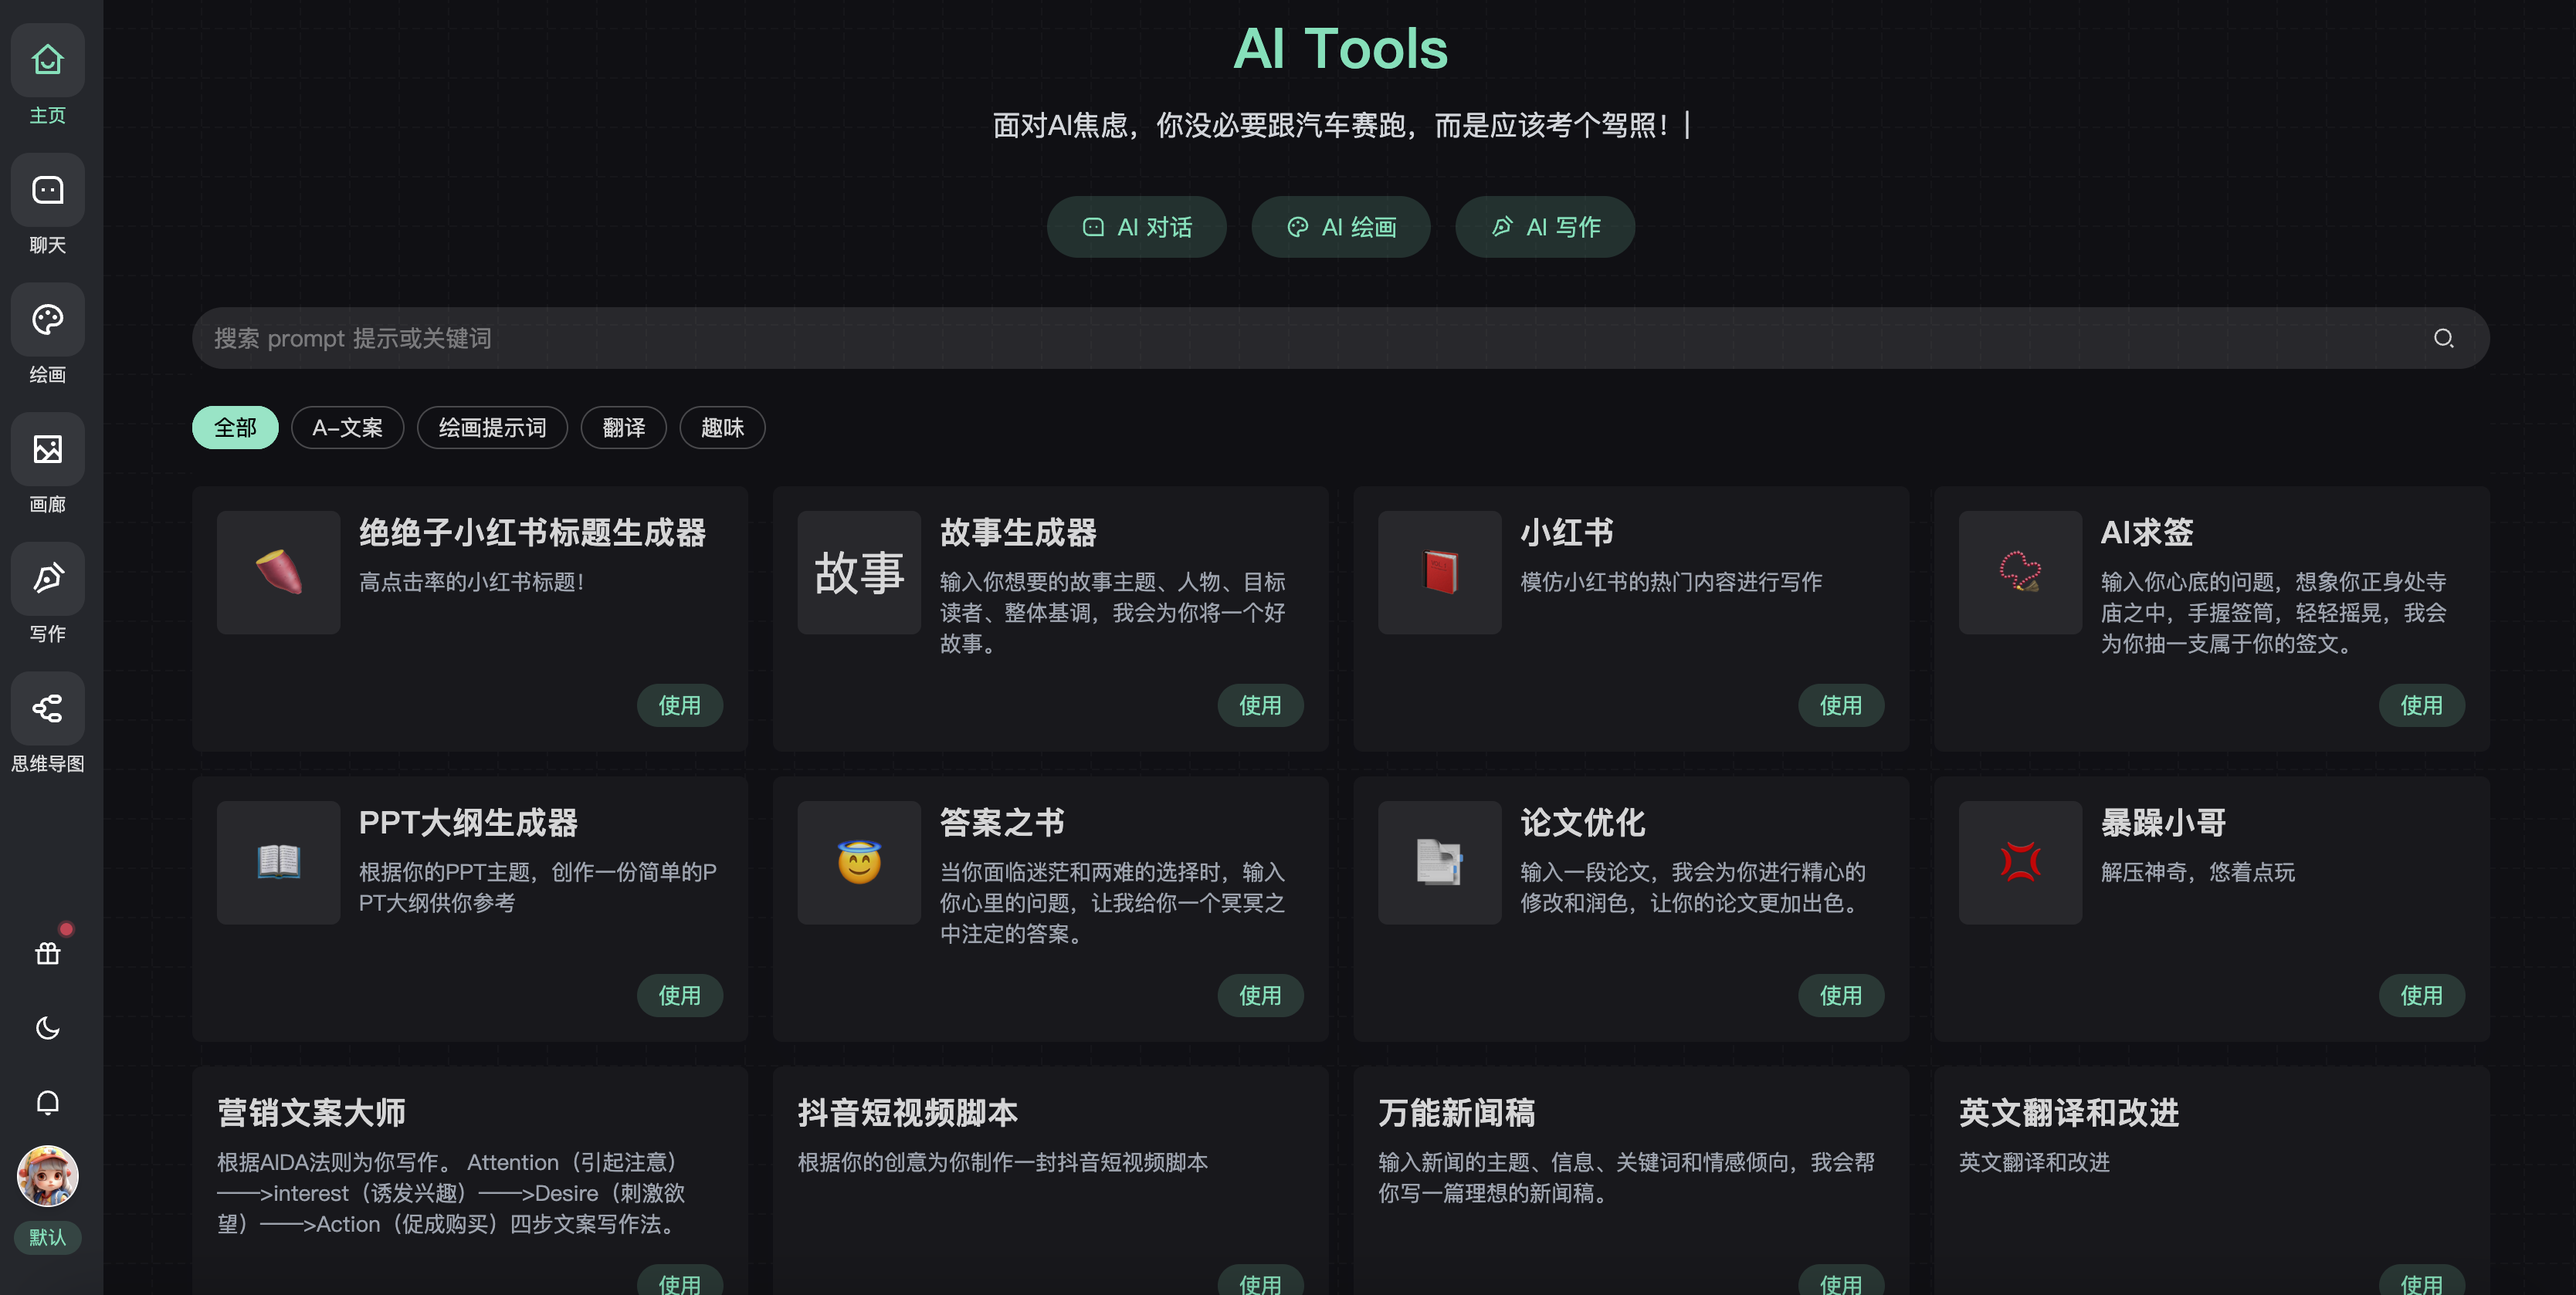The image size is (2576, 1295).
Task: Focus the prompt search input field
Action: (1300, 339)
